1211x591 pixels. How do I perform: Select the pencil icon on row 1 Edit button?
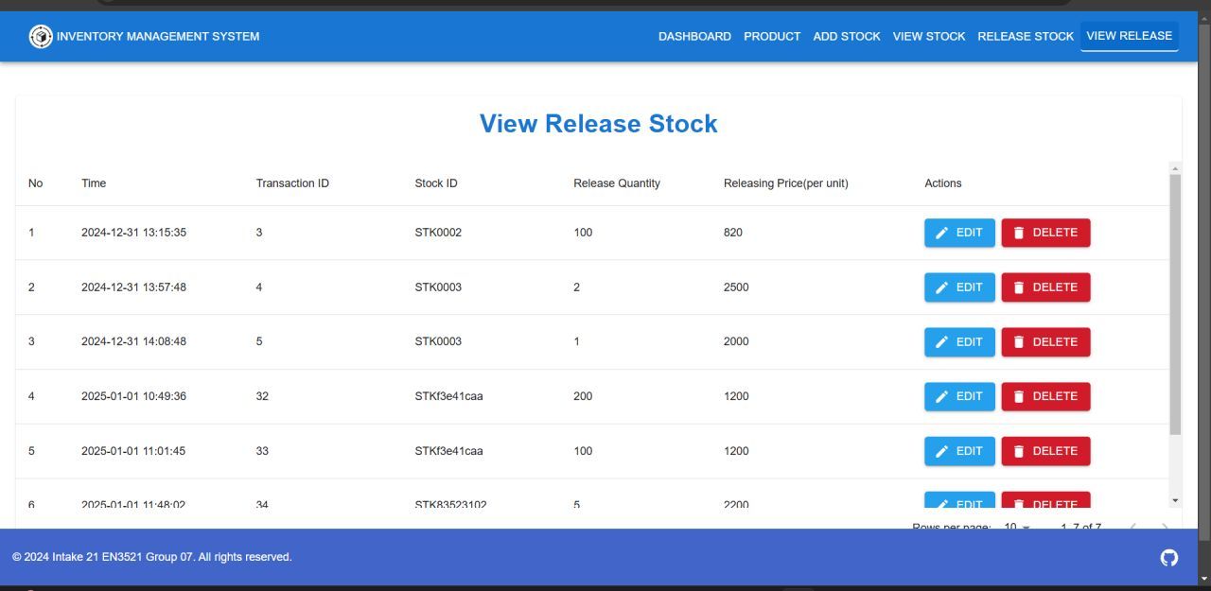[941, 232]
